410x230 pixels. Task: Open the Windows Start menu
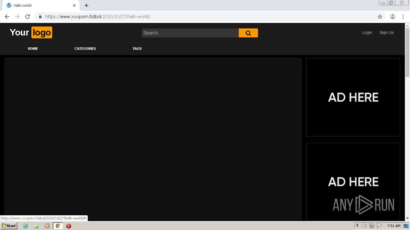point(9,226)
